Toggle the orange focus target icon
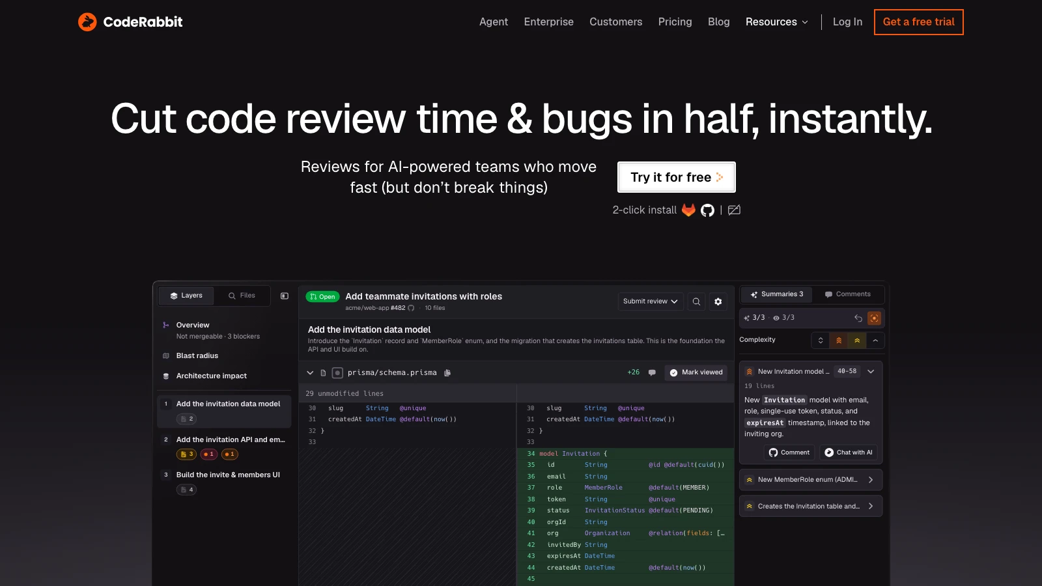 874,318
